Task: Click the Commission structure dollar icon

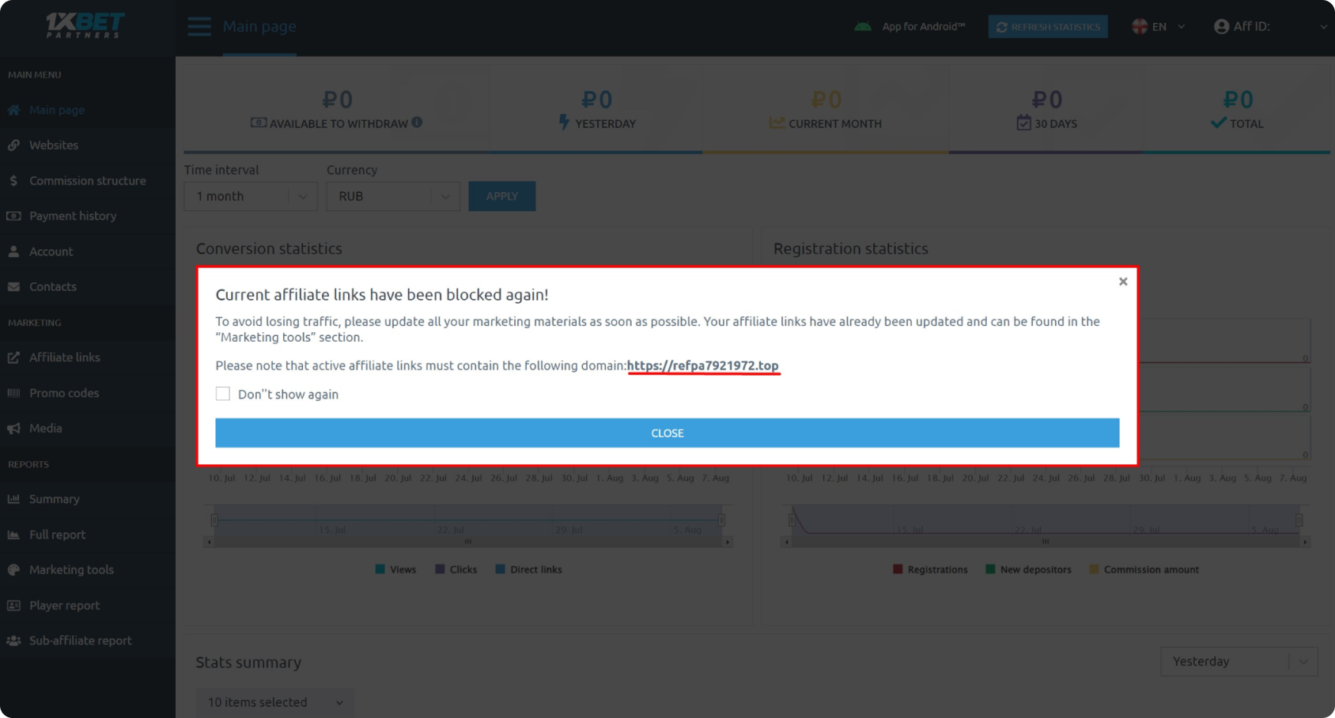Action: [13, 181]
